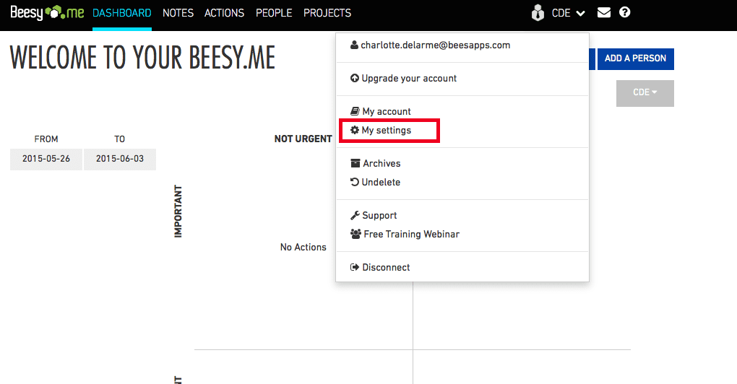Collapse the CDE user menu chevron
The width and height of the screenshot is (737, 384).
pyautogui.click(x=580, y=14)
